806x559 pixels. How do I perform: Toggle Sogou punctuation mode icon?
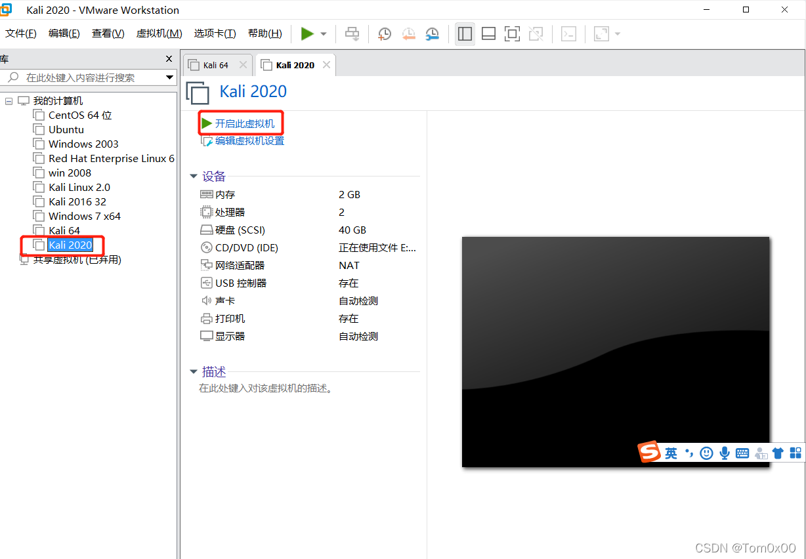tap(689, 453)
